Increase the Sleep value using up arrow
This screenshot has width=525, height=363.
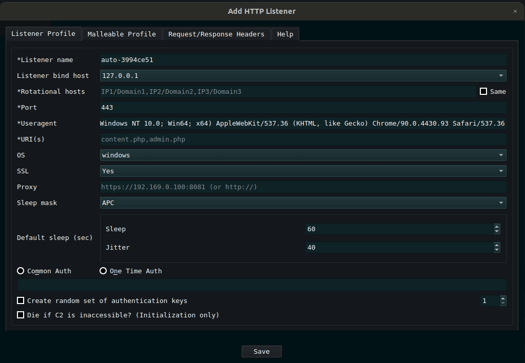496,227
